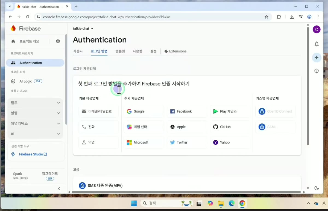Open Chrome three-dot menu
The image size is (328, 211).
pos(318,17)
